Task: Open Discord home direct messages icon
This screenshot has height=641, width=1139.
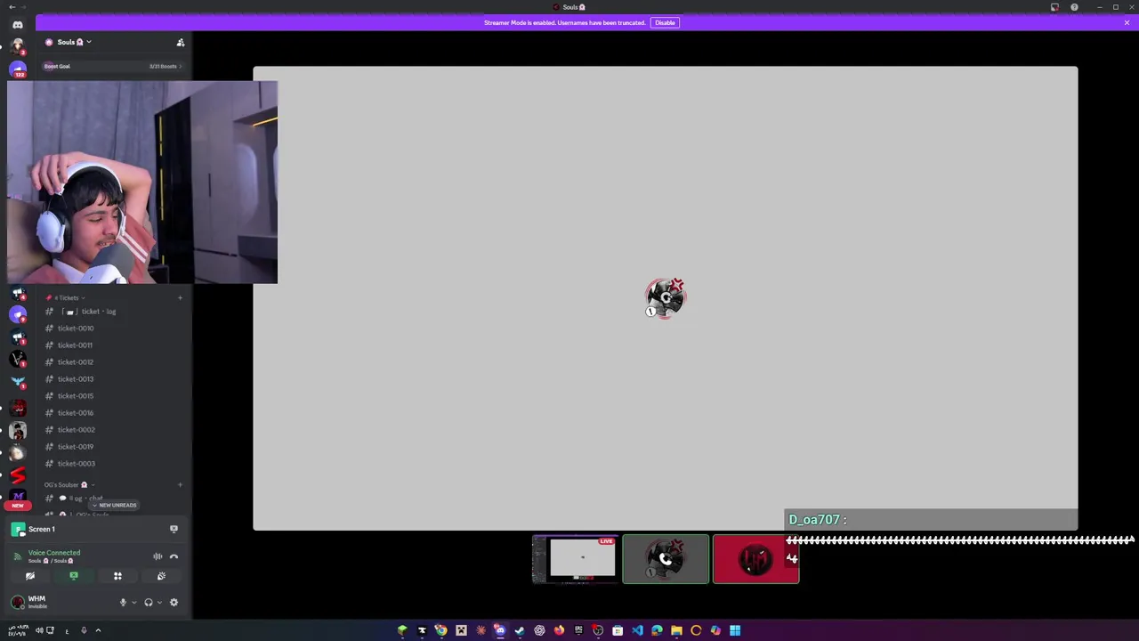Action: pyautogui.click(x=18, y=25)
